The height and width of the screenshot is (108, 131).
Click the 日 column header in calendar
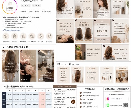48,90
